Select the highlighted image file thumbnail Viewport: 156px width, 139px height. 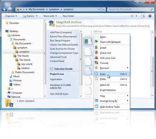pyautogui.click(x=88, y=41)
